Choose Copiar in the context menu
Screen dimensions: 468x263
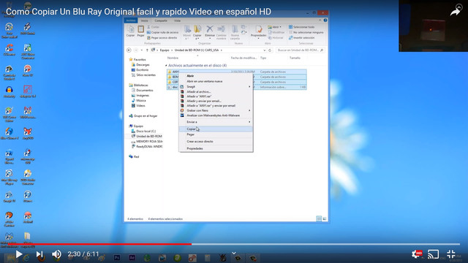(x=216, y=129)
